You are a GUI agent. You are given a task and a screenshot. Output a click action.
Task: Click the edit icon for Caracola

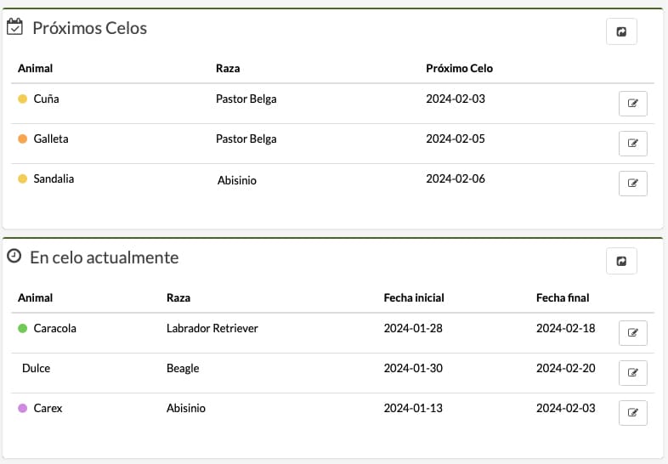click(x=632, y=333)
